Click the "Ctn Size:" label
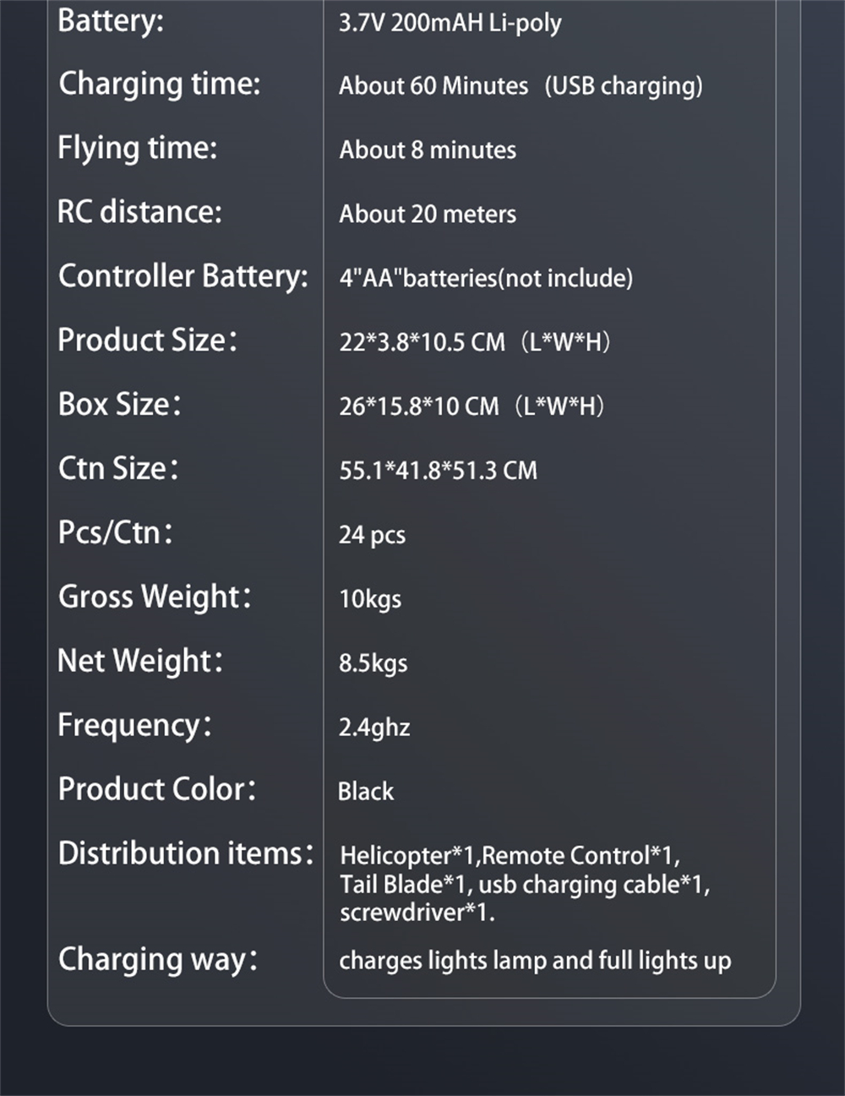 tap(118, 468)
